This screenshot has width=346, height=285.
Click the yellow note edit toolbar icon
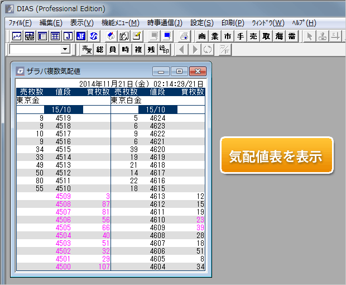(136, 36)
